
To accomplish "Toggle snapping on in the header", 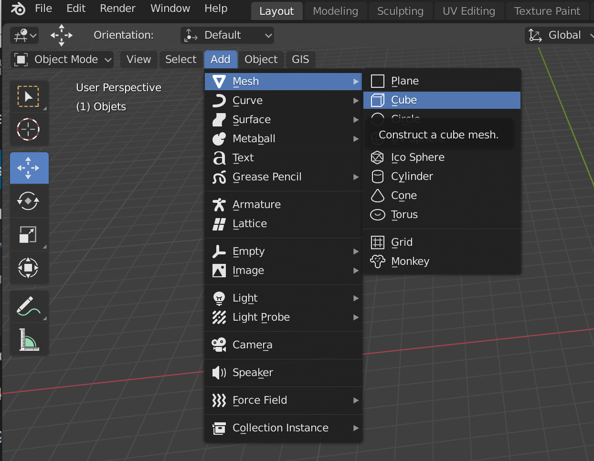I will 21,35.
